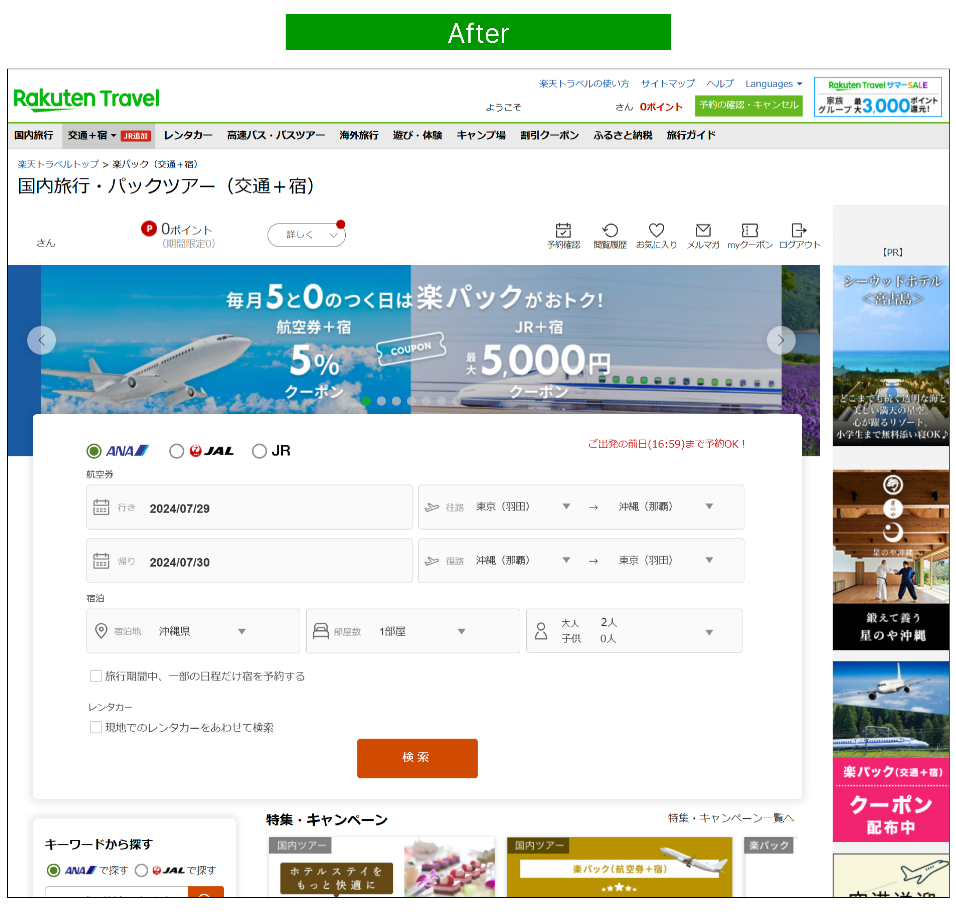Open the 部屋数 1部屋 dropdown
Screen dimensions: 956x915
[413, 631]
